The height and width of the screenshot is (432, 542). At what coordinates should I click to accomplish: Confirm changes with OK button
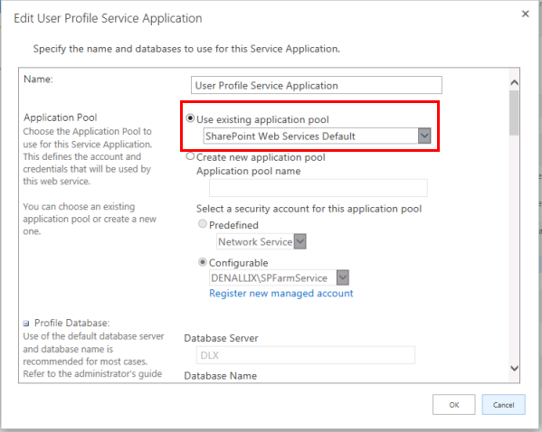coord(454,405)
